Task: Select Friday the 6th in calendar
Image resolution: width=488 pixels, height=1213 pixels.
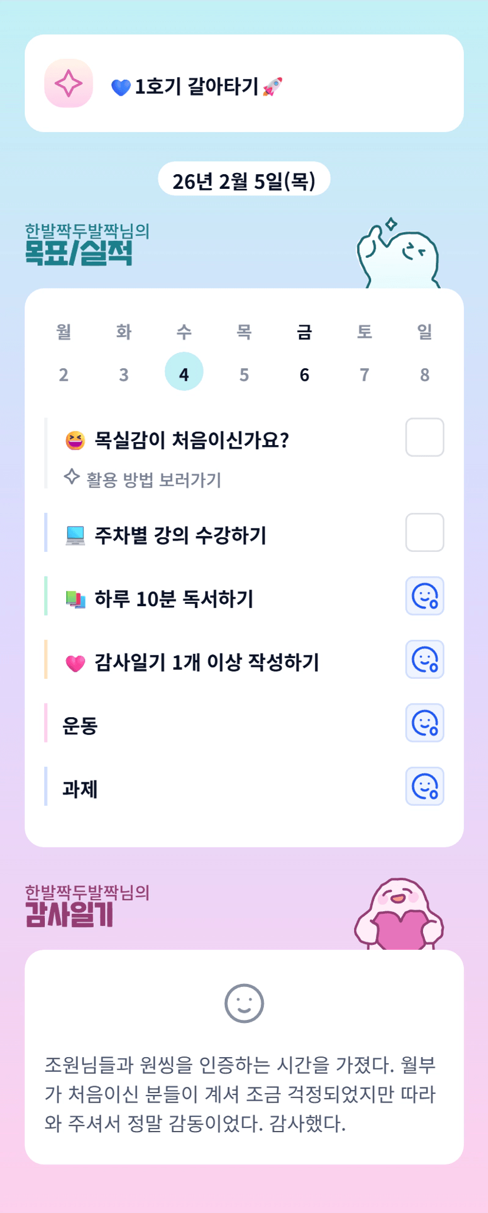Action: coord(304,374)
